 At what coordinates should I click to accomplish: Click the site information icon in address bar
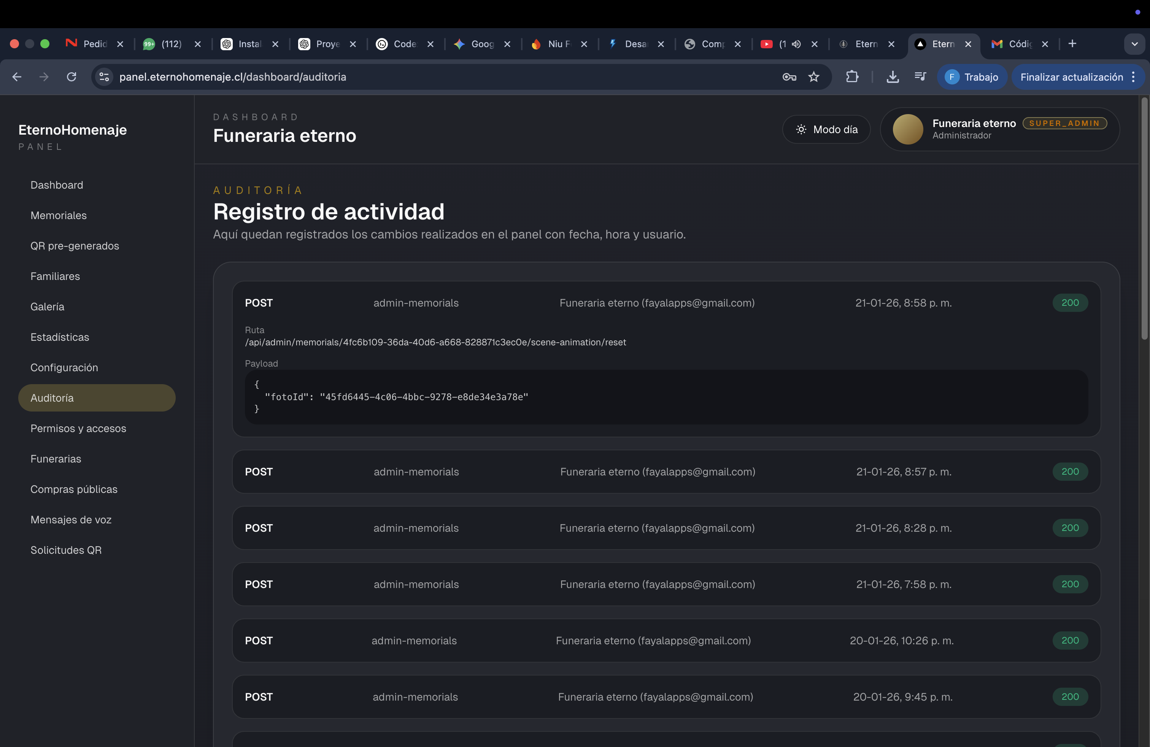104,77
